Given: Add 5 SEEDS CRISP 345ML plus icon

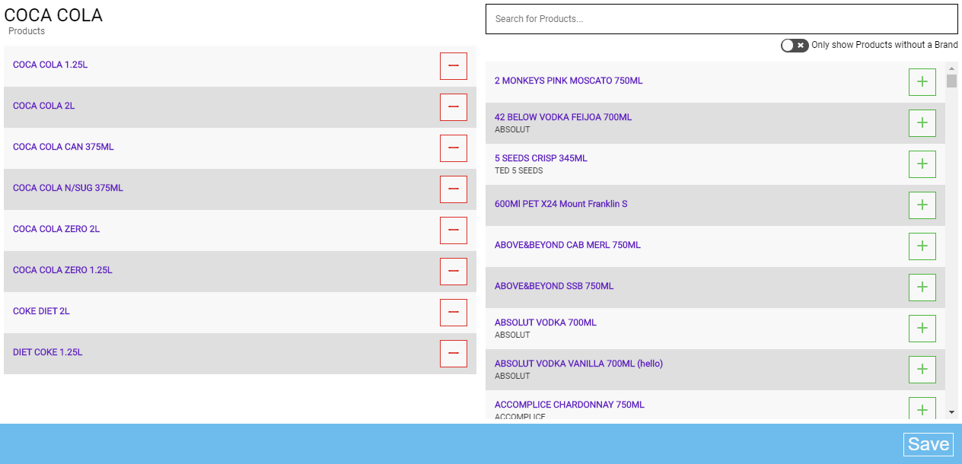Looking at the screenshot, I should [922, 164].
